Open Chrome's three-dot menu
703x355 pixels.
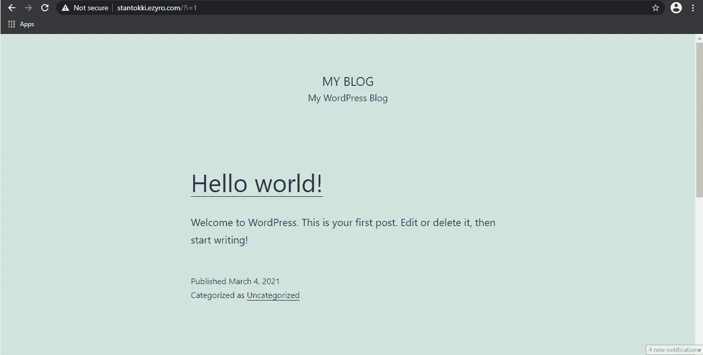point(693,8)
